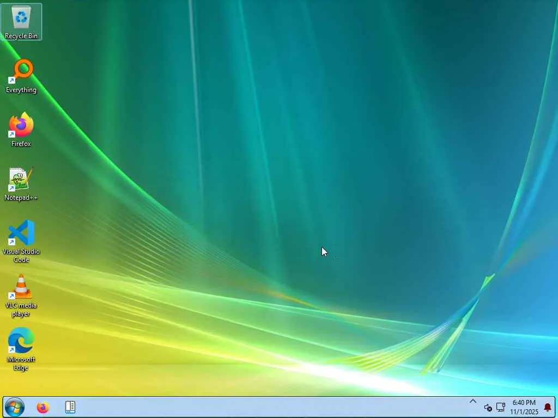Image resolution: width=558 pixels, height=418 pixels.
Task: Open the muted volume tray icon
Action: (488, 407)
